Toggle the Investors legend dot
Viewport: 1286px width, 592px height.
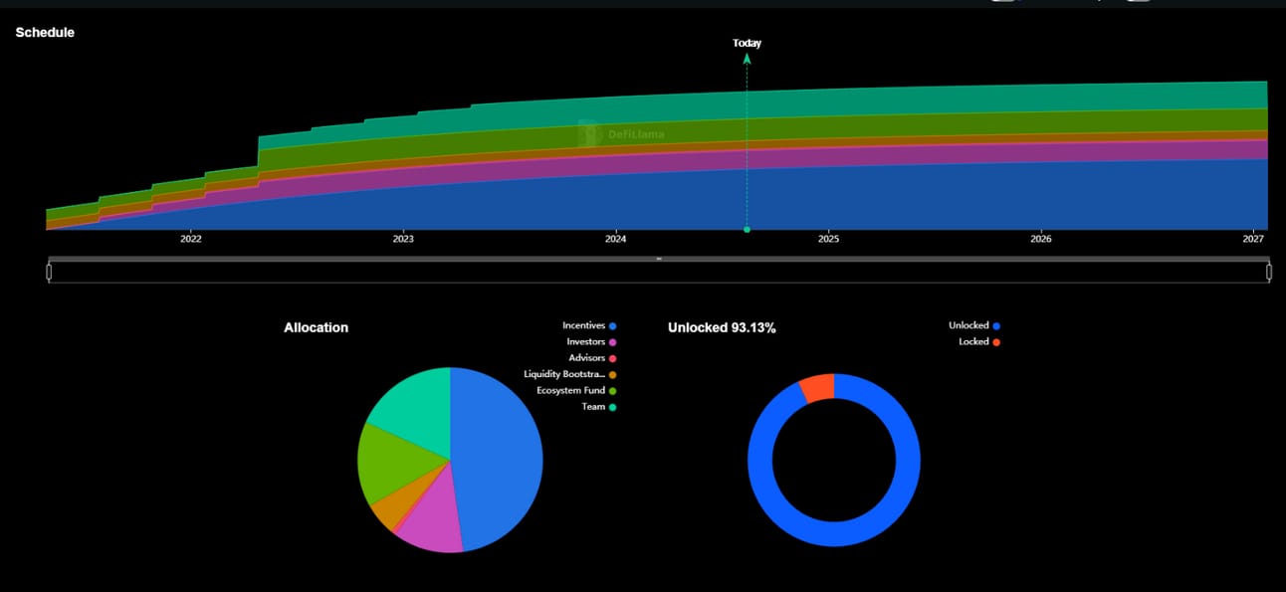pos(613,342)
